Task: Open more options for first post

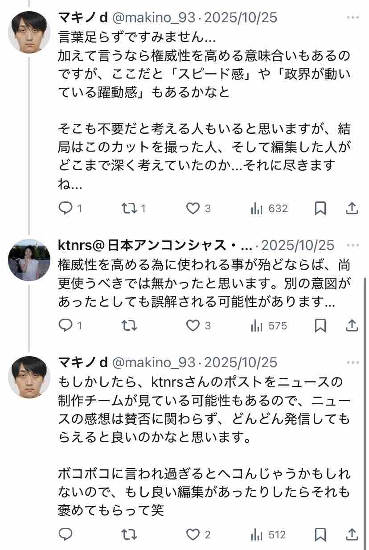Action: click(x=353, y=17)
